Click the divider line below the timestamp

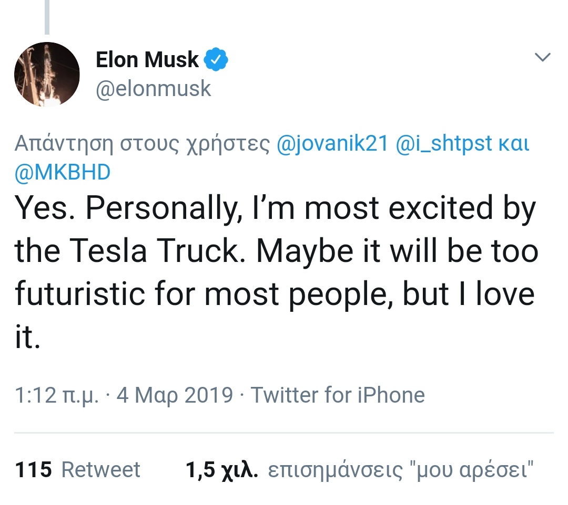pyautogui.click(x=284, y=433)
